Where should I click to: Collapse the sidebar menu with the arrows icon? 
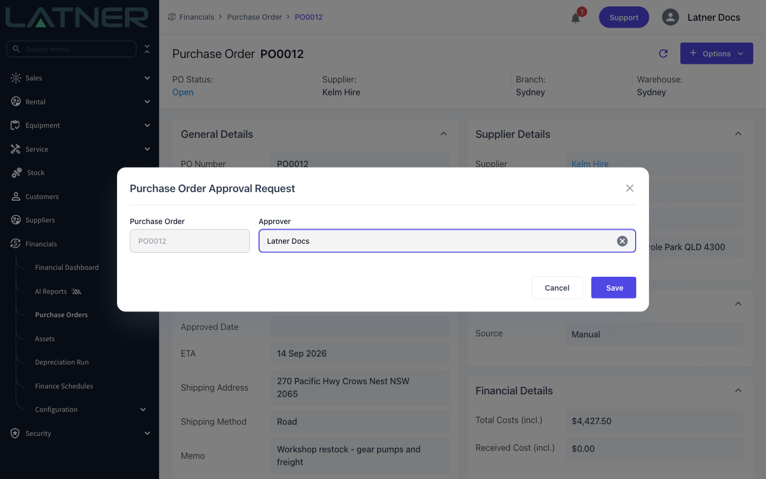click(x=147, y=49)
